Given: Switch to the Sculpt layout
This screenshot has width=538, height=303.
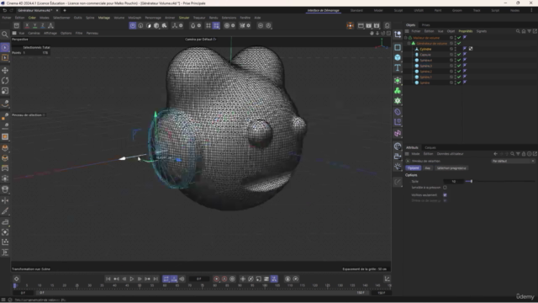Looking at the screenshot, I should click(398, 10).
